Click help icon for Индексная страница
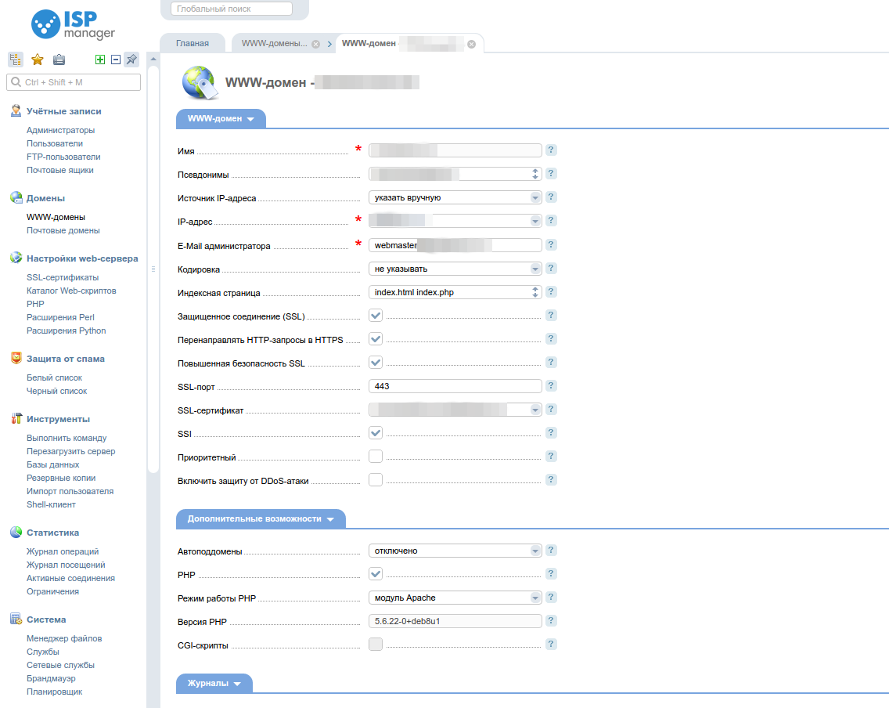 click(550, 292)
